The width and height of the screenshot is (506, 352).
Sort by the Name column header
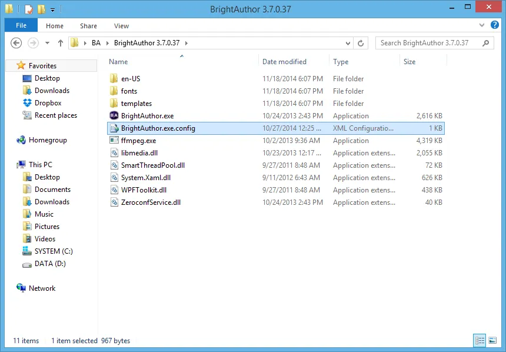click(118, 62)
